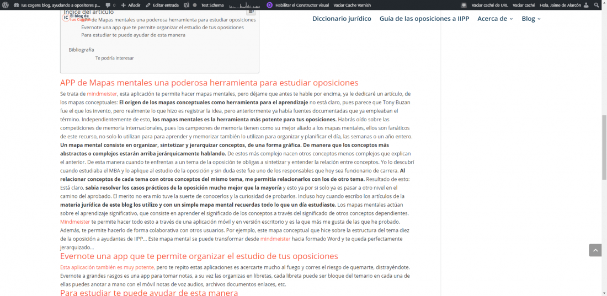Click Vaciar caché de URL
607x296 pixels.
click(x=489, y=6)
